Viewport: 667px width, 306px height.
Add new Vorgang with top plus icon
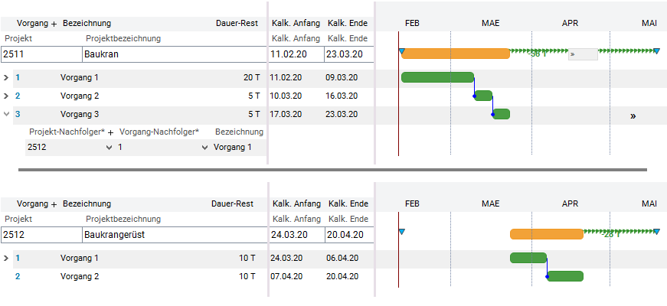pos(54,24)
